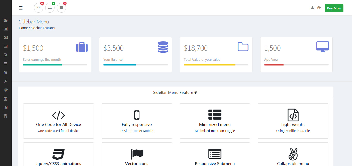Click the 'Fully responsive' card title

137,125
